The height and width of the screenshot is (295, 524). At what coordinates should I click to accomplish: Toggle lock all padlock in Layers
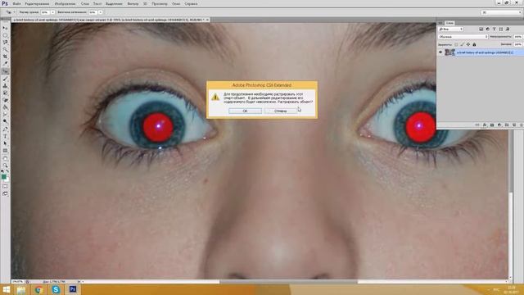(x=474, y=44)
